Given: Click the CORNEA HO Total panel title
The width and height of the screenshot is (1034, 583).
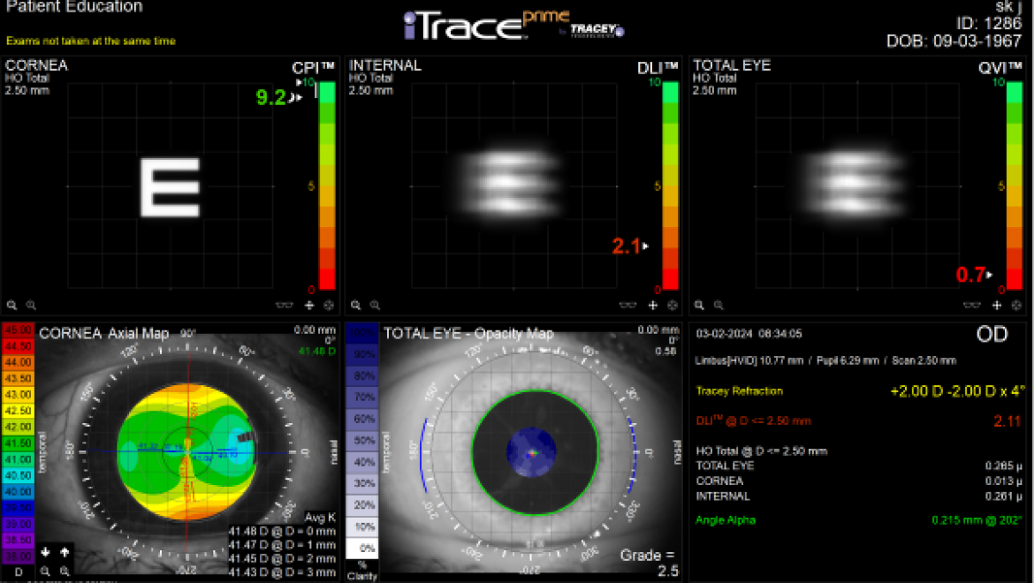Looking at the screenshot, I should click(x=36, y=65).
